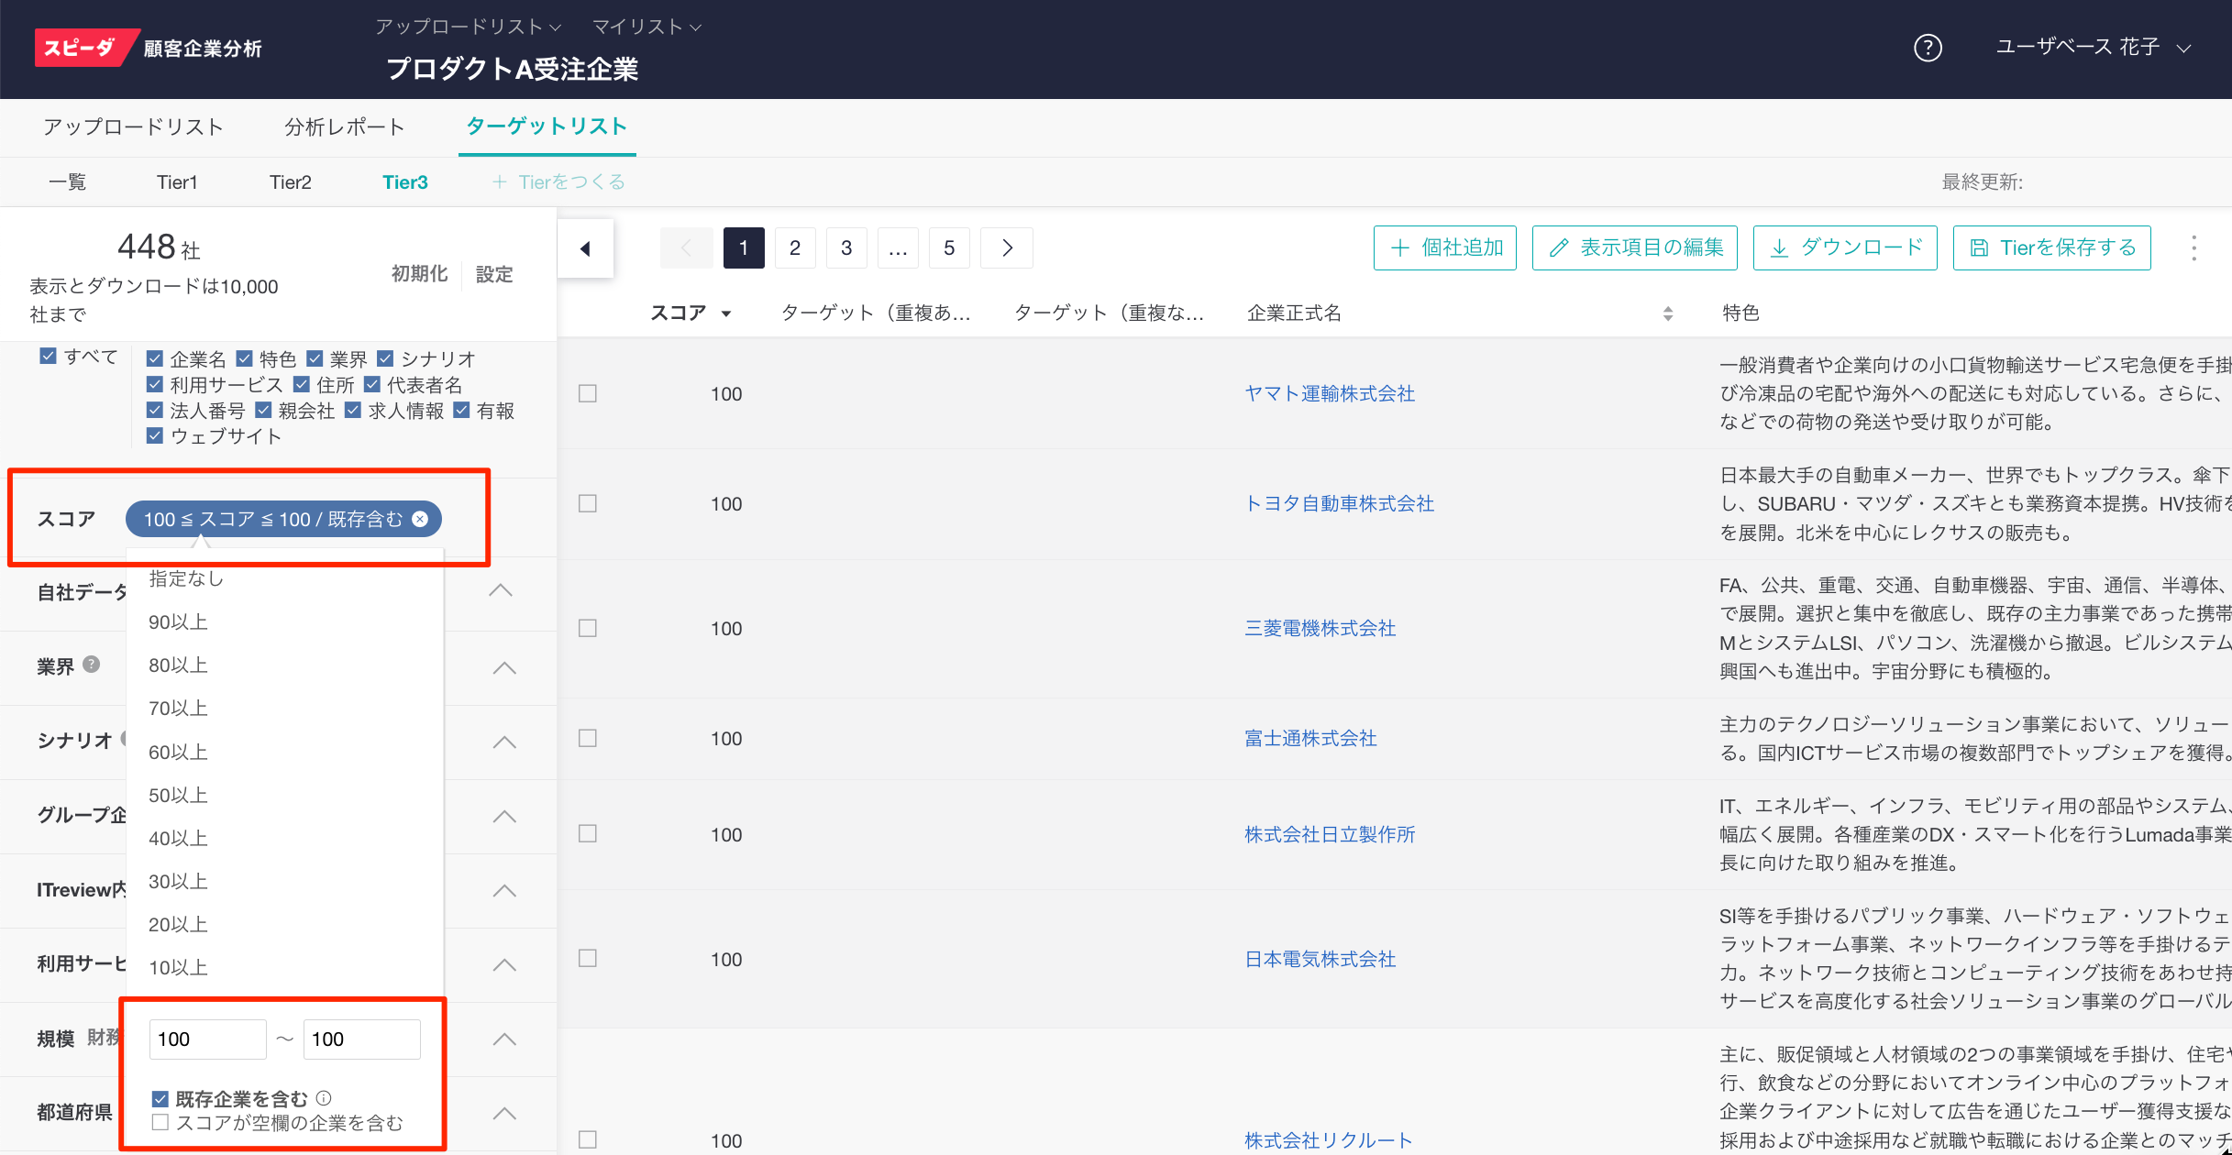Image resolution: width=2232 pixels, height=1155 pixels.
Task: Collapse the filter sidebar with the left arrow
Action: click(x=585, y=248)
